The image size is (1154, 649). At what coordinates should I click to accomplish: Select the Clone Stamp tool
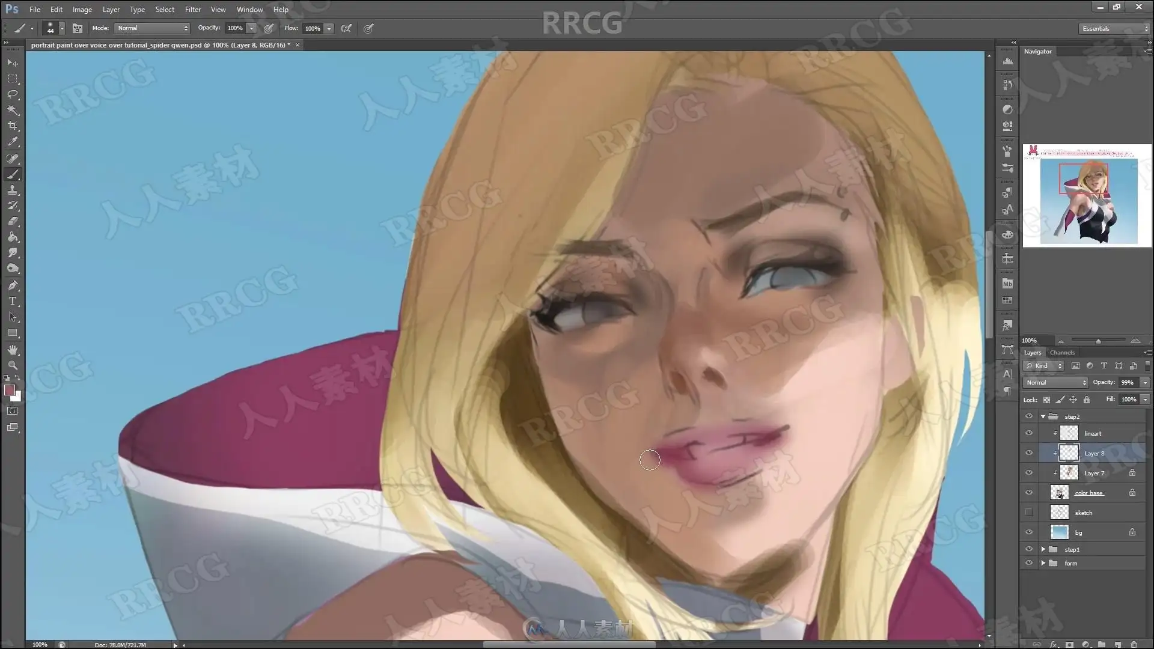coord(13,190)
